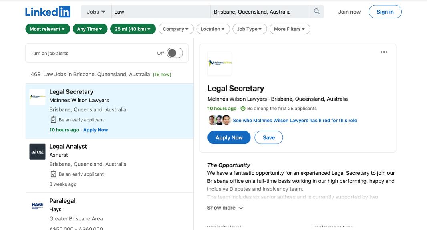Click the McInnes Wilson logo in job details

(x=220, y=63)
